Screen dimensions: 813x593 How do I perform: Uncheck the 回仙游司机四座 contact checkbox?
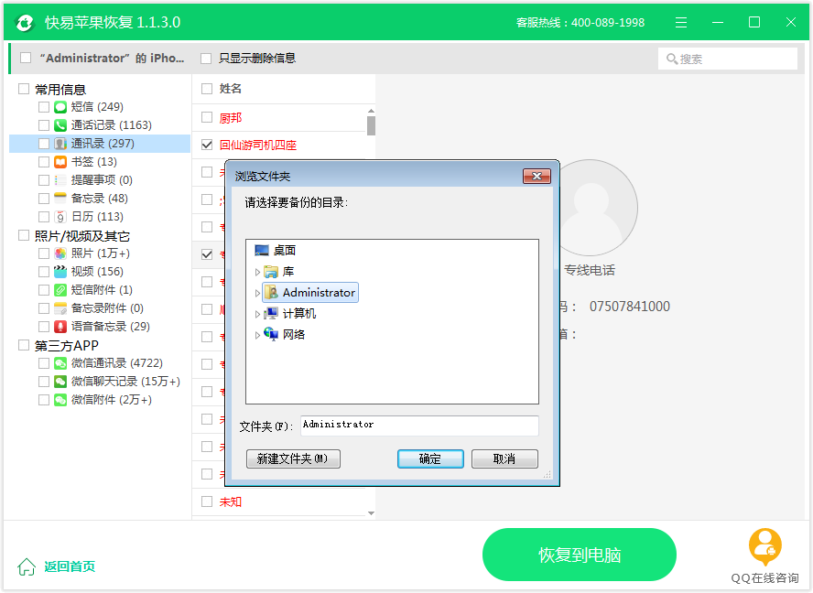coord(207,145)
